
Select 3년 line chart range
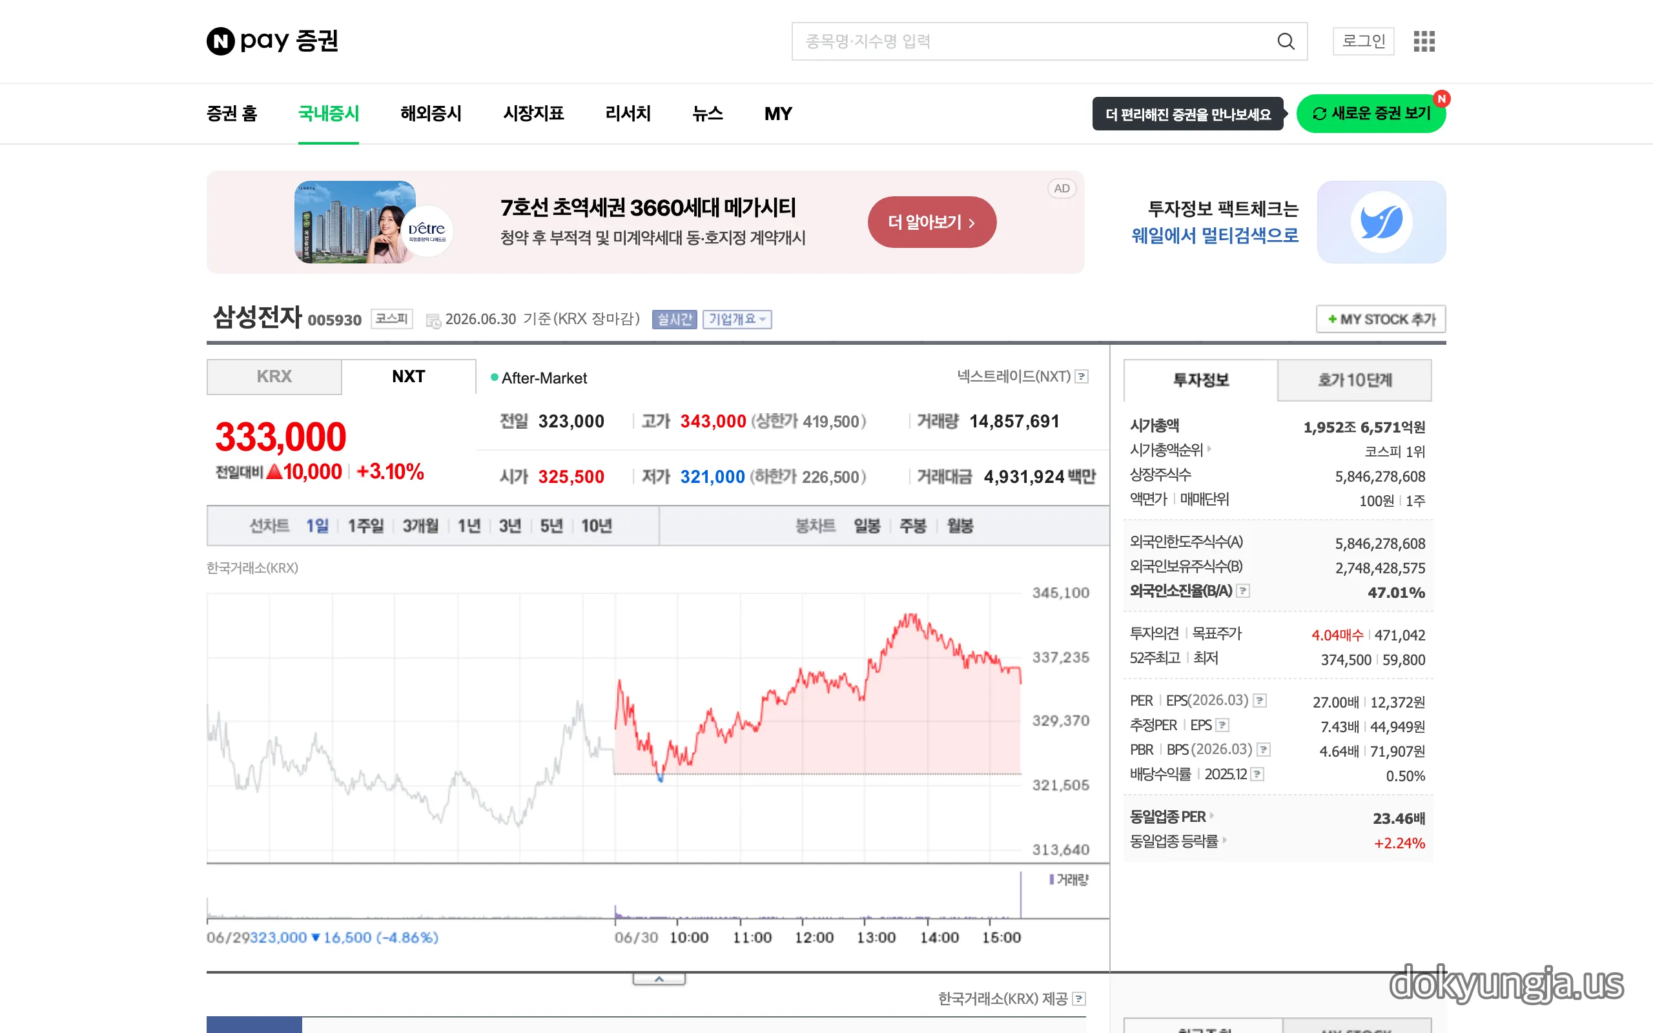coord(510,526)
